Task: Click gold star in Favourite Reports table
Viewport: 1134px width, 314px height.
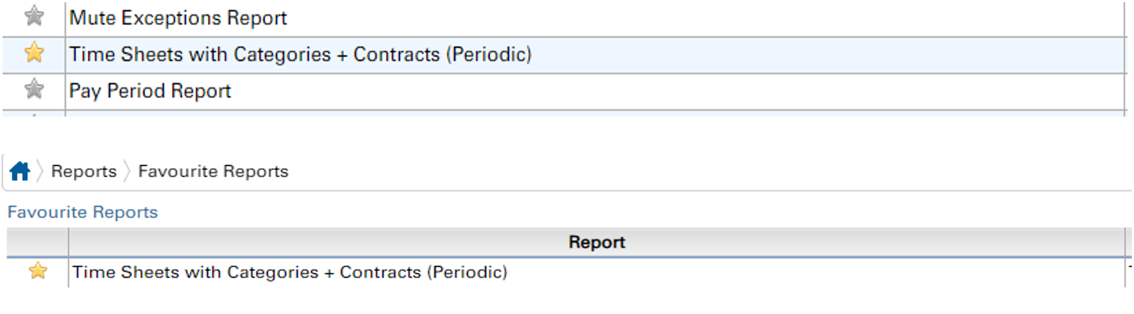Action: pos(38,271)
